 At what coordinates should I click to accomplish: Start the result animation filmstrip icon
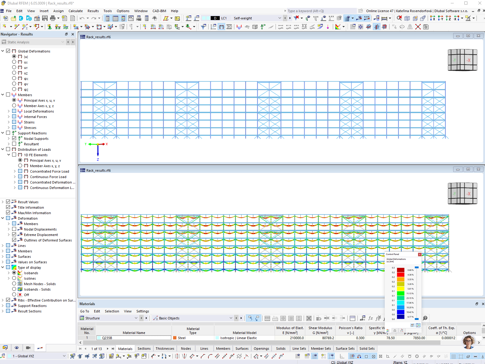click(229, 27)
